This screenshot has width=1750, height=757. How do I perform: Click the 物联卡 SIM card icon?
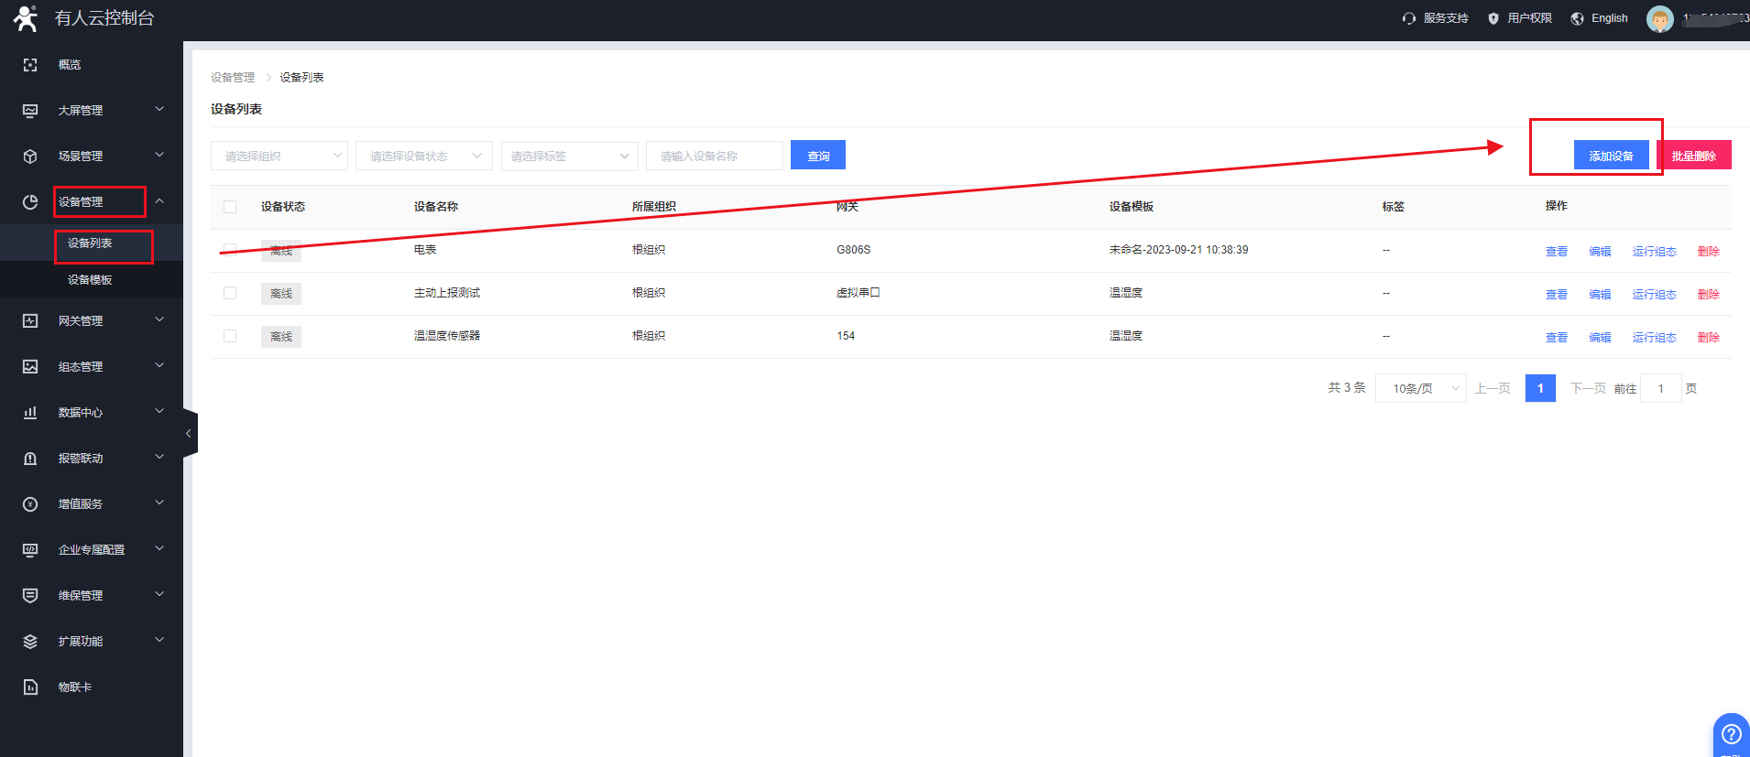pyautogui.click(x=30, y=687)
